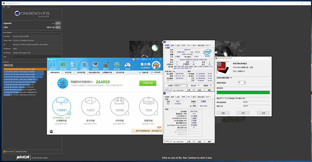Check graphics performance checkbox near 13857

[x=98, y=113]
